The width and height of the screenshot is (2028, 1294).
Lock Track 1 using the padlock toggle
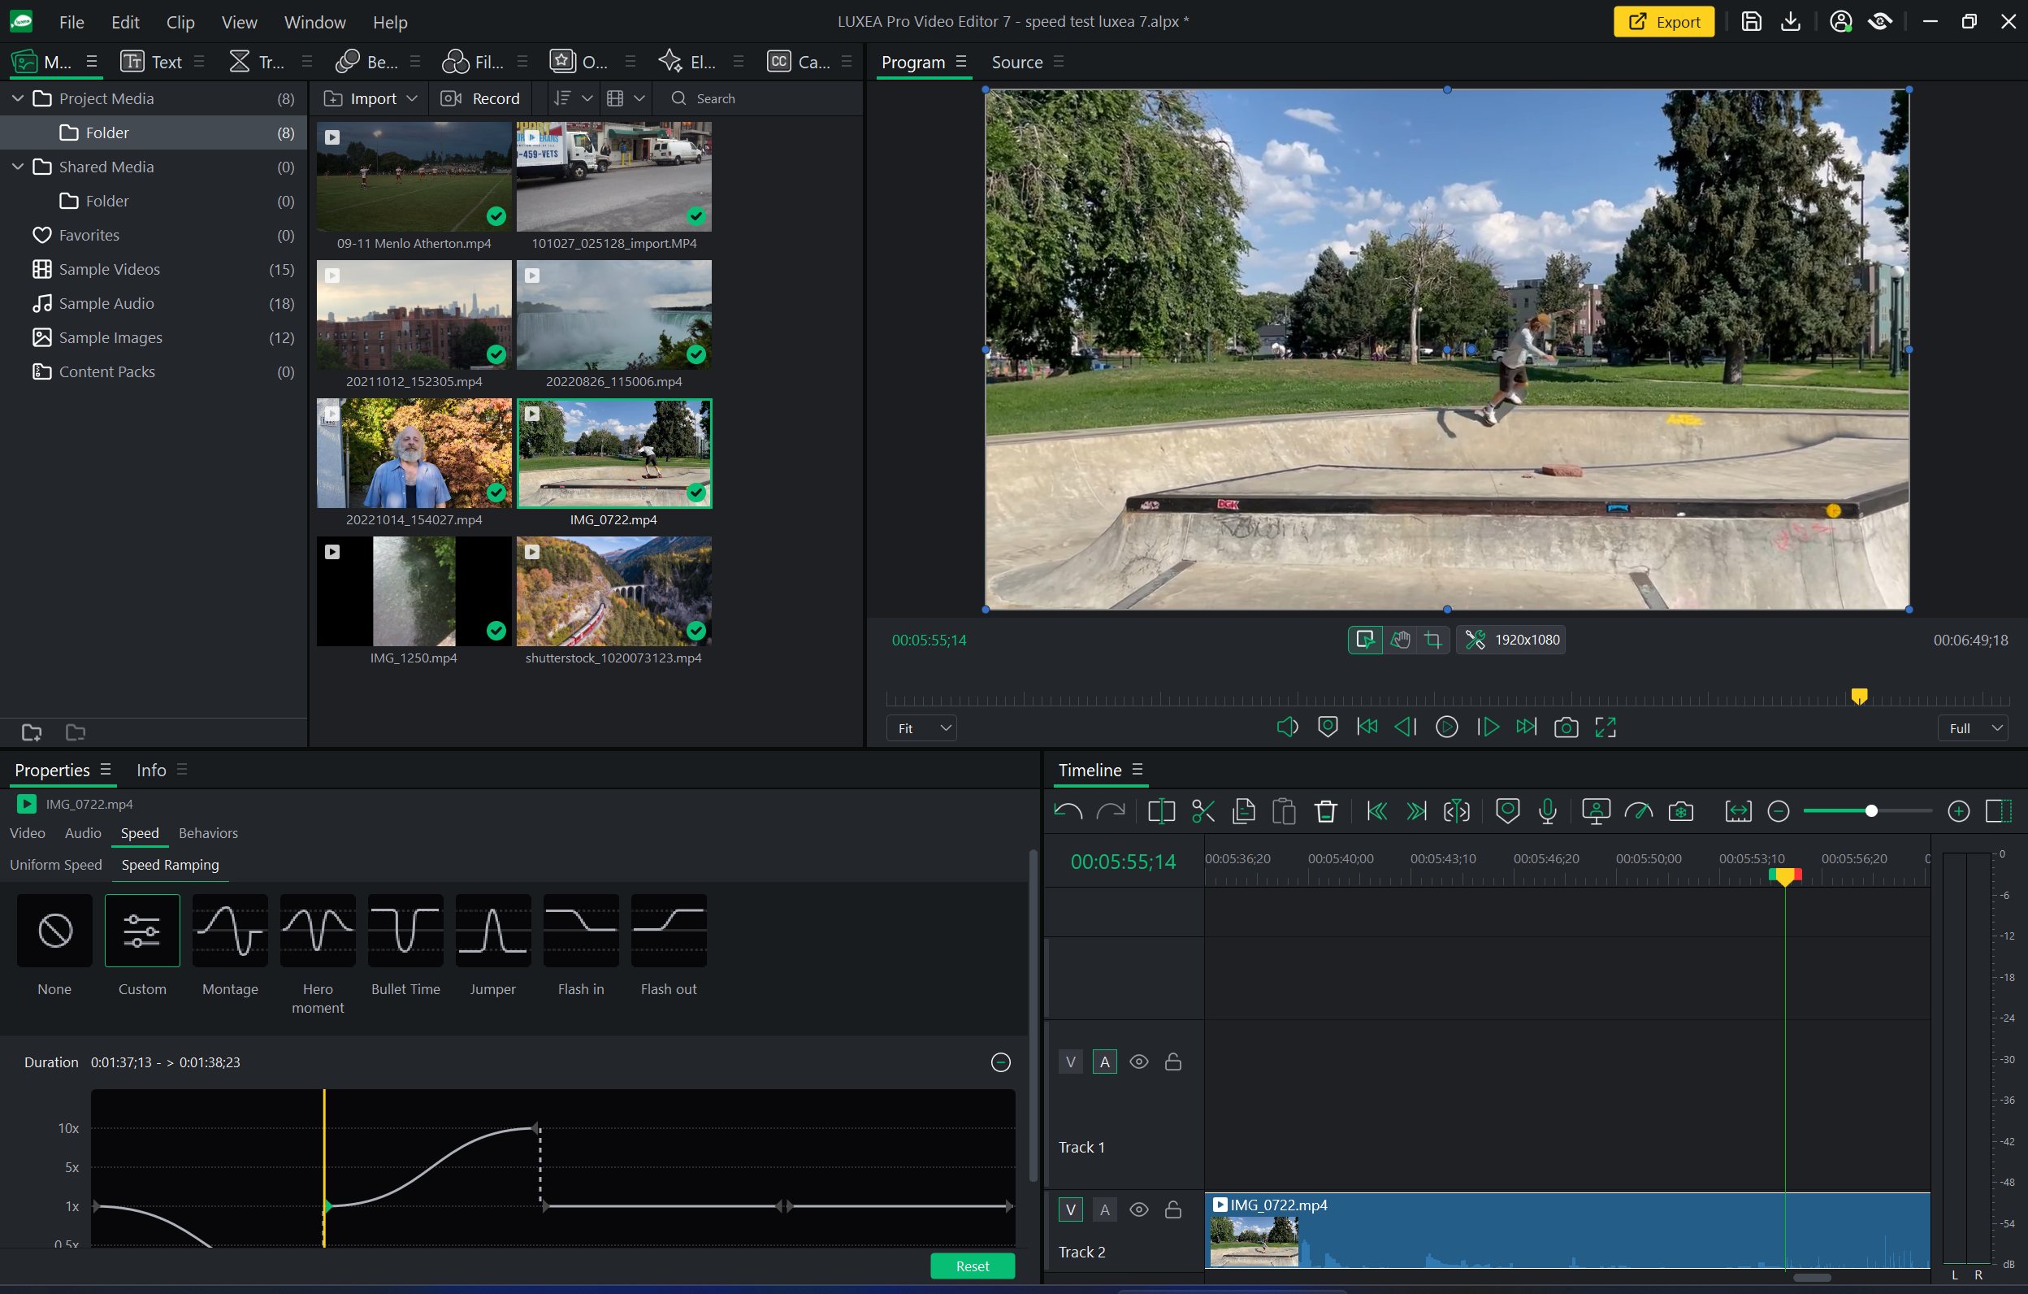(1172, 1062)
